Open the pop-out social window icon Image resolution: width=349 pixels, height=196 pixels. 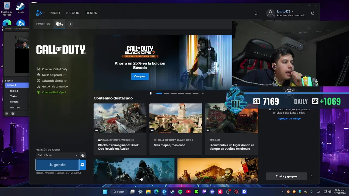click(x=312, y=13)
